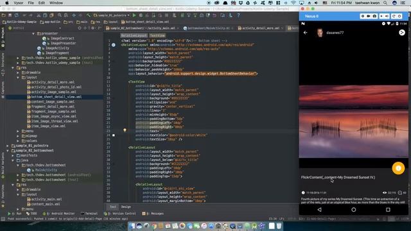
Task: Open the Terminal tool window
Action: pyautogui.click(x=89, y=214)
